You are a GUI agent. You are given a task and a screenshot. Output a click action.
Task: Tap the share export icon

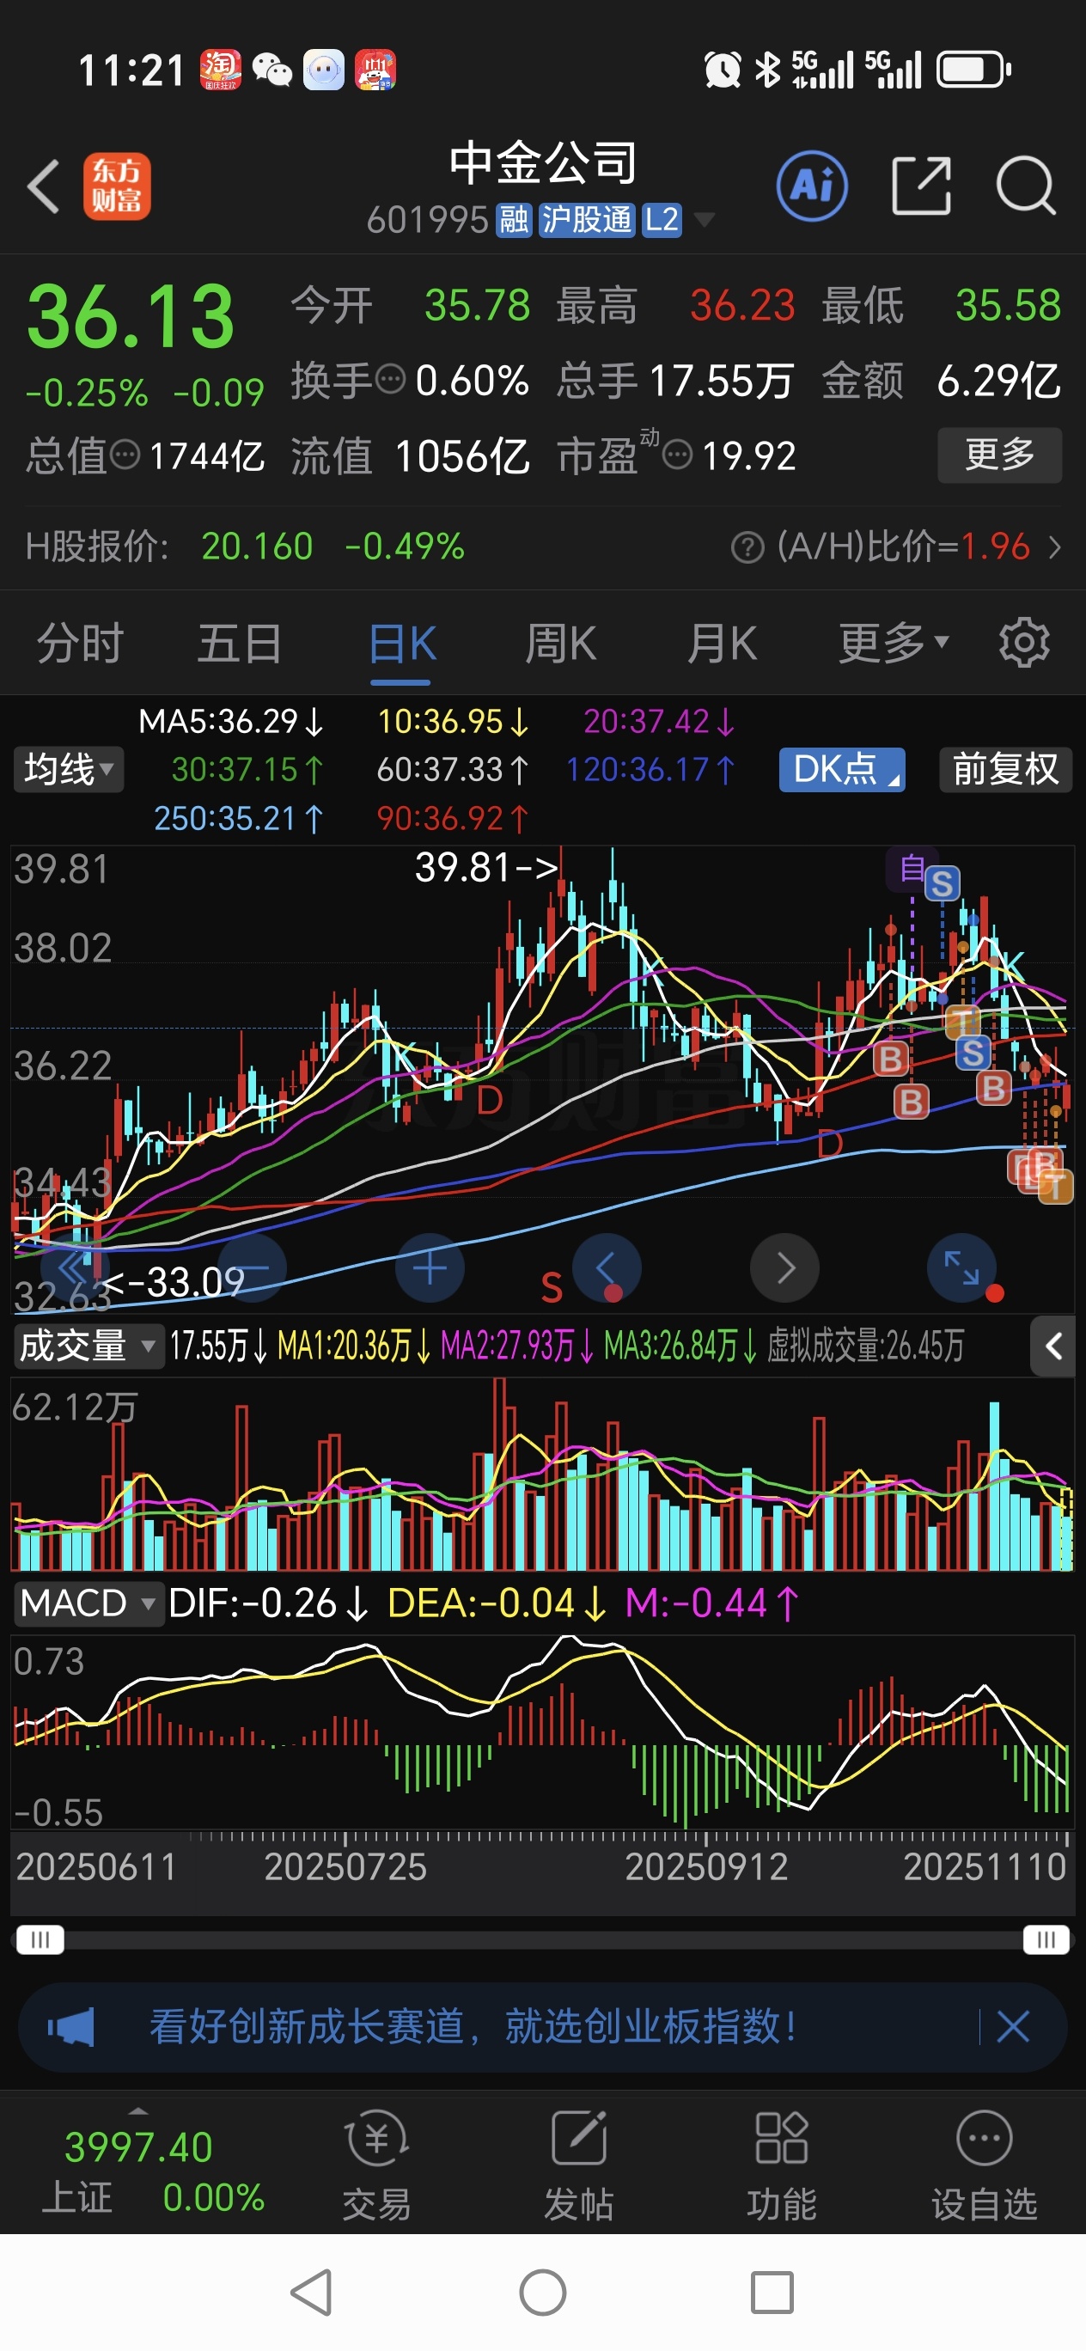pos(920,186)
